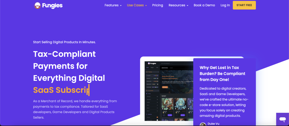This screenshot has height=126, width=289.
Task: Open the Use Cases dropdown
Action: (x=137, y=5)
